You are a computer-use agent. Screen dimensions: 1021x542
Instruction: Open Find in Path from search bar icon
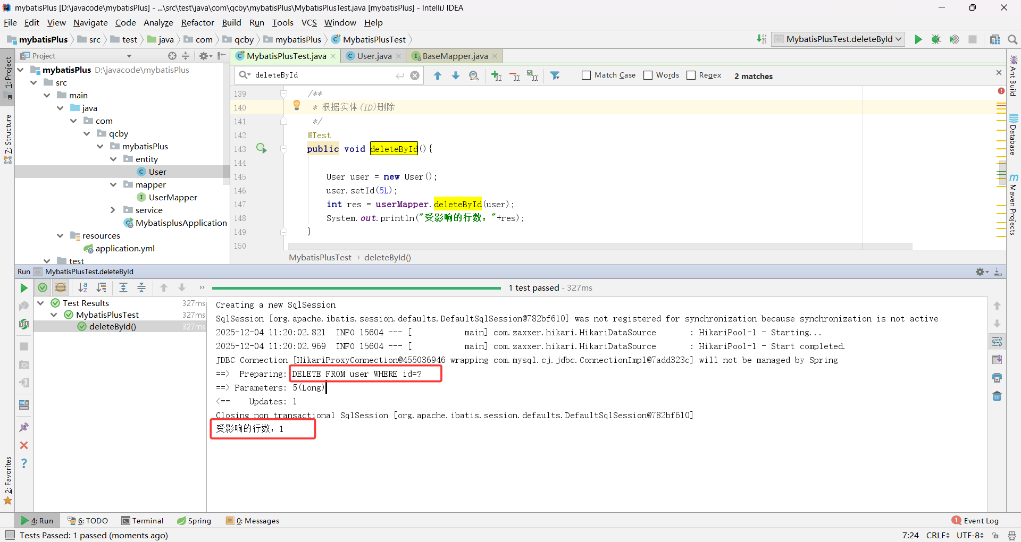click(x=474, y=75)
